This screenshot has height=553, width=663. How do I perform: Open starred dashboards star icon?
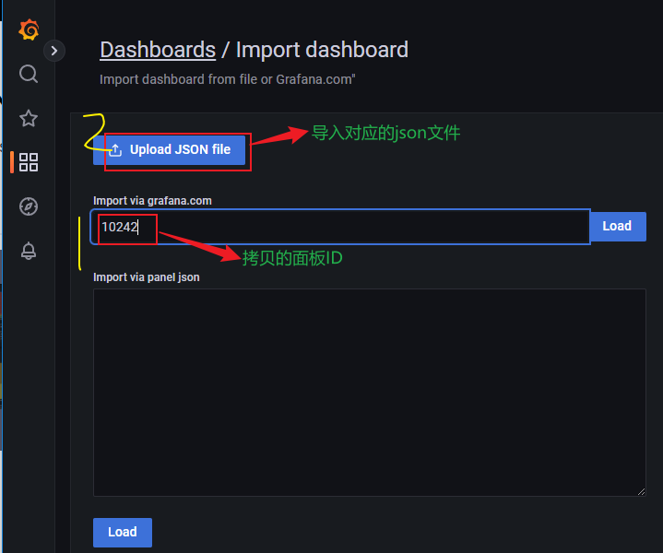pyautogui.click(x=29, y=118)
